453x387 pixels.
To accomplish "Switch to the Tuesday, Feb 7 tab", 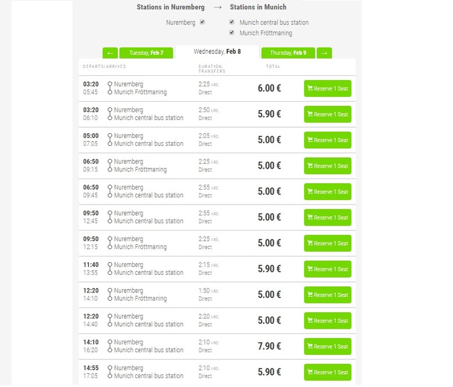I will click(x=146, y=53).
